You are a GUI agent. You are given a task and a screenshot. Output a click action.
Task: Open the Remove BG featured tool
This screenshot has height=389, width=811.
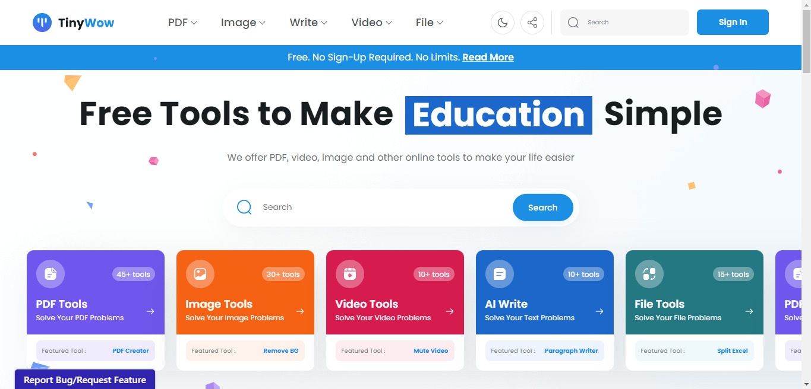click(281, 351)
